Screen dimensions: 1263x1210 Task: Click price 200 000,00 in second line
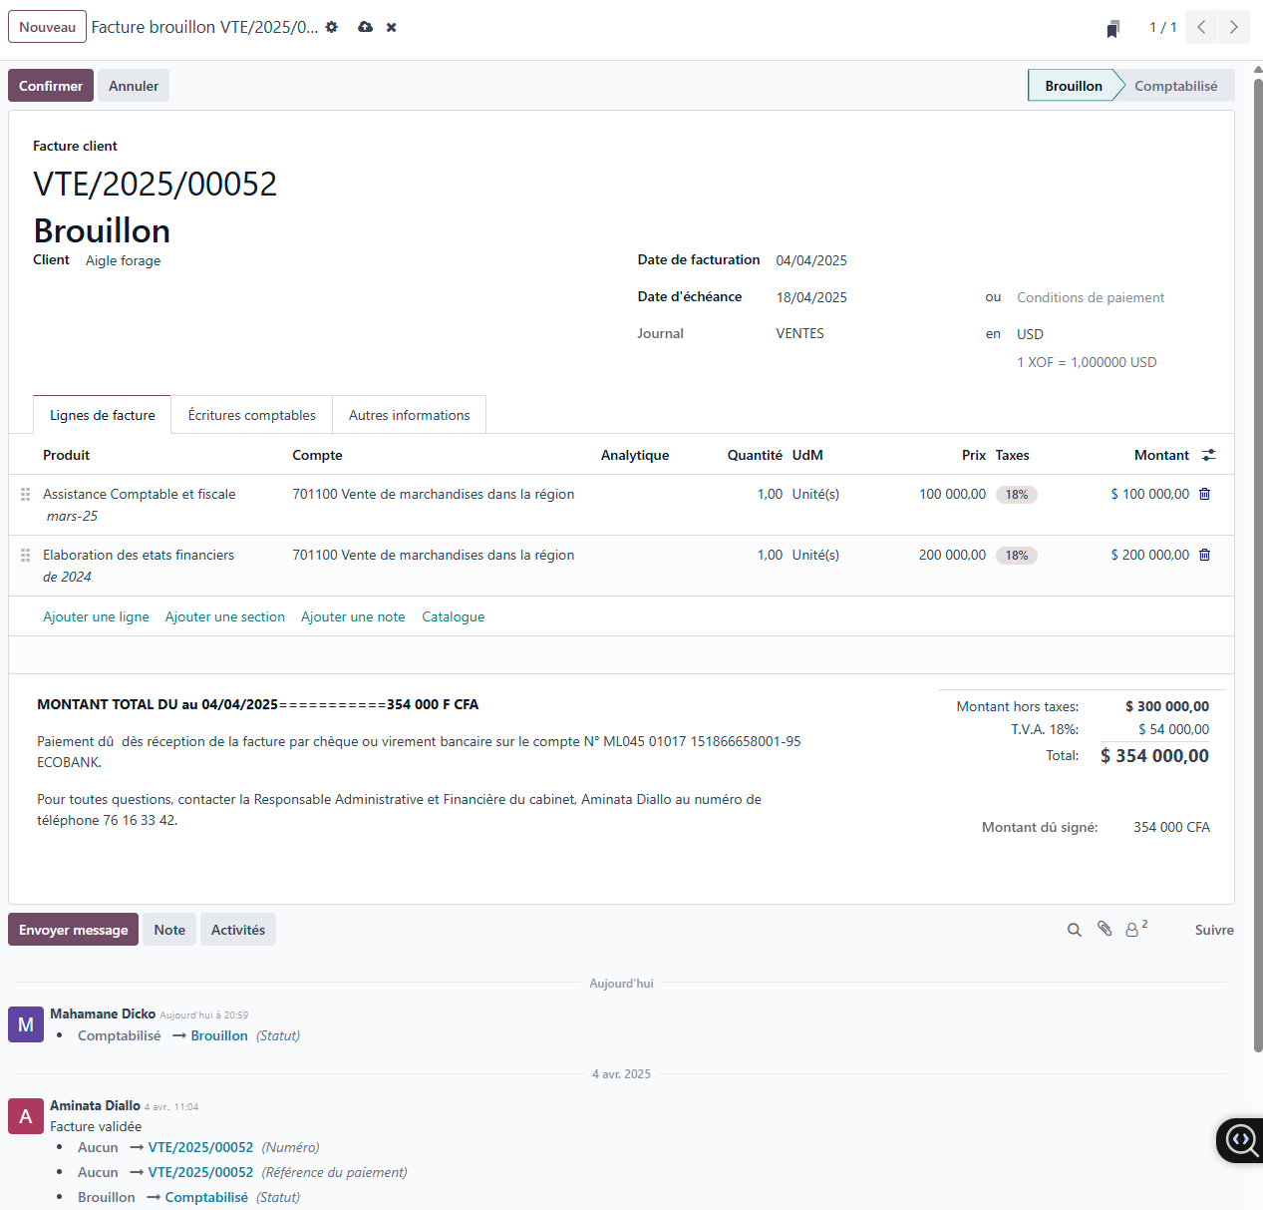point(952,555)
